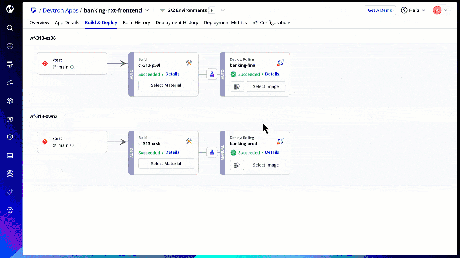Expand the banking-nxt-frontend app dropdown
The image size is (460, 258).
point(147,10)
